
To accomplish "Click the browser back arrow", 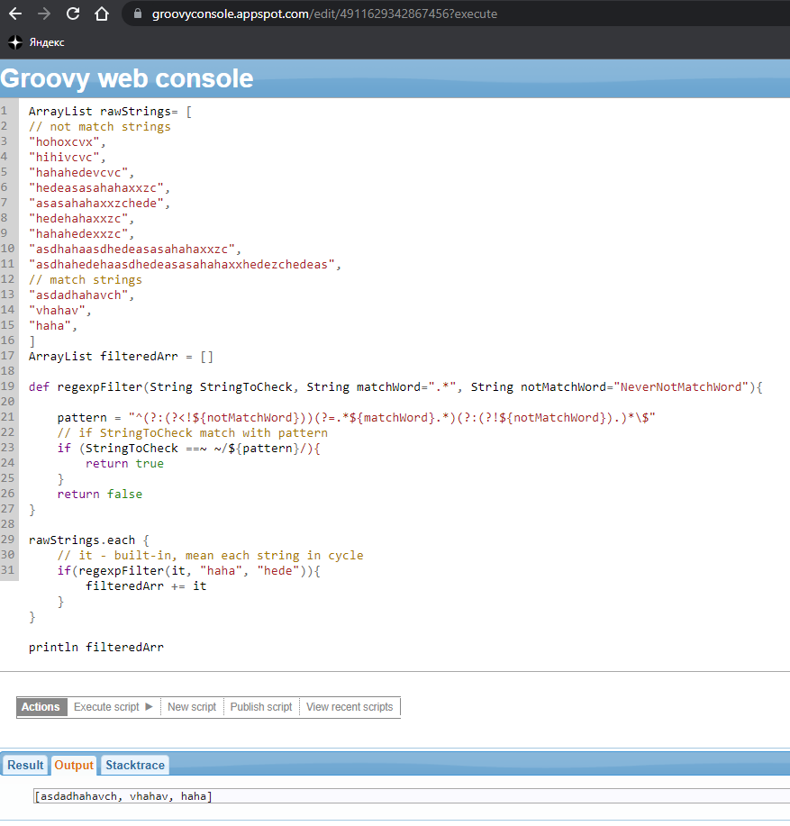I will pyautogui.click(x=15, y=14).
